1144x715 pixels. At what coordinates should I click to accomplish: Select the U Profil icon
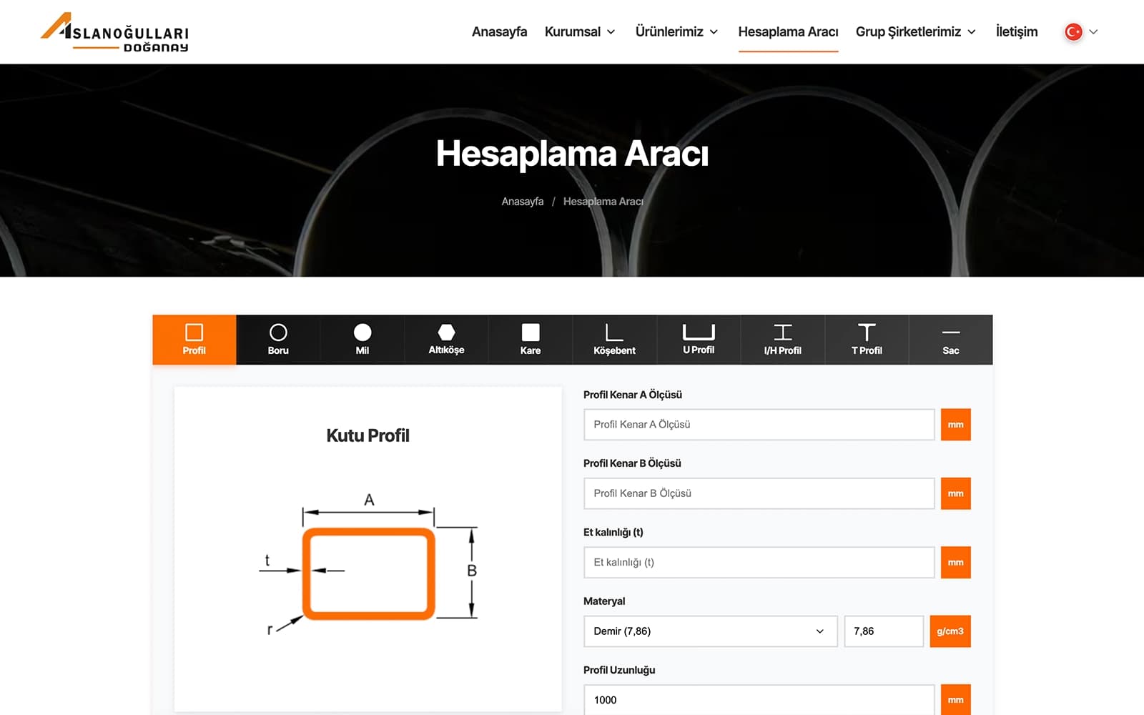pos(699,339)
